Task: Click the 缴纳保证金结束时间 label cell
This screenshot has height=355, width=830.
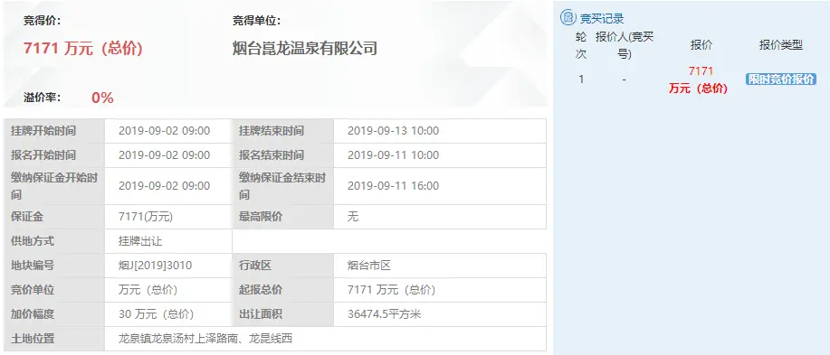Action: [282, 186]
